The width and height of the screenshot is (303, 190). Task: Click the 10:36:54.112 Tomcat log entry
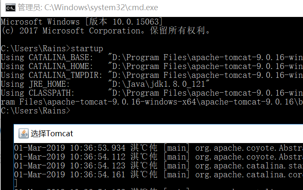coord(158,157)
